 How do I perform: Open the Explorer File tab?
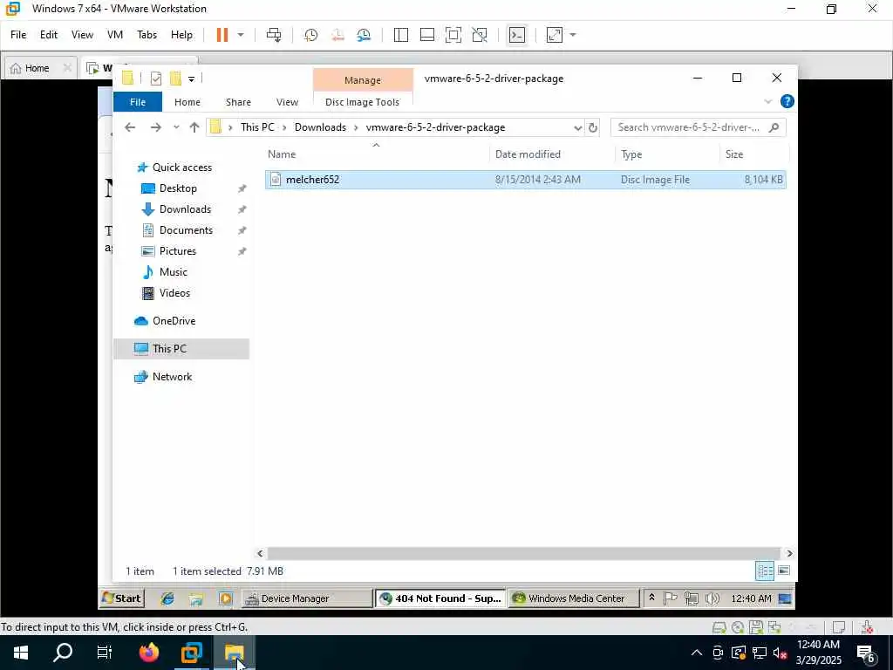(138, 102)
